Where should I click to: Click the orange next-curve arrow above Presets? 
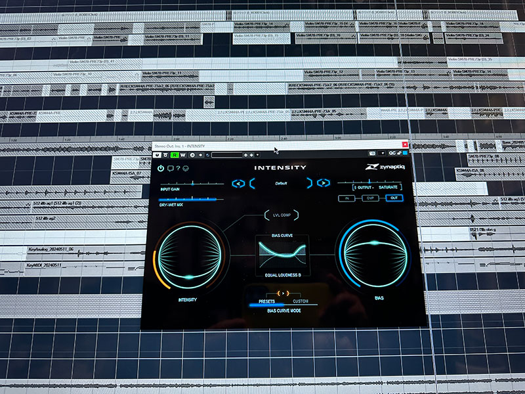(x=283, y=294)
